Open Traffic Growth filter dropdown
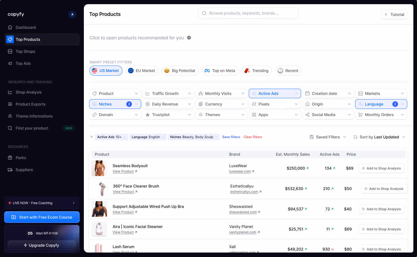 [168, 93]
